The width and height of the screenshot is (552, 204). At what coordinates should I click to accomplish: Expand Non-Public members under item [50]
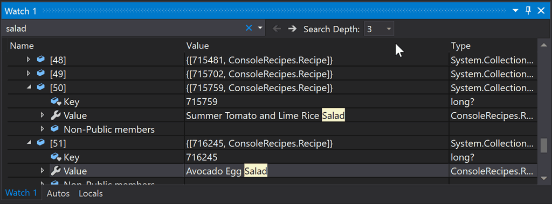tap(42, 129)
